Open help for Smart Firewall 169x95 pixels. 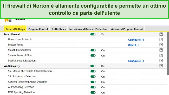(161, 34)
